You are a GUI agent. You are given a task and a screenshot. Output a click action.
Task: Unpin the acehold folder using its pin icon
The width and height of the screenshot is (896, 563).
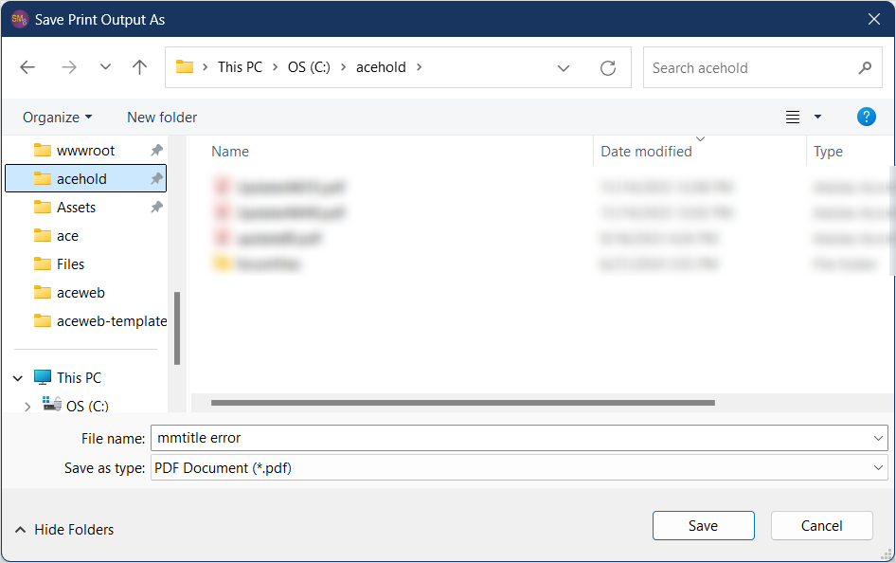[157, 178]
